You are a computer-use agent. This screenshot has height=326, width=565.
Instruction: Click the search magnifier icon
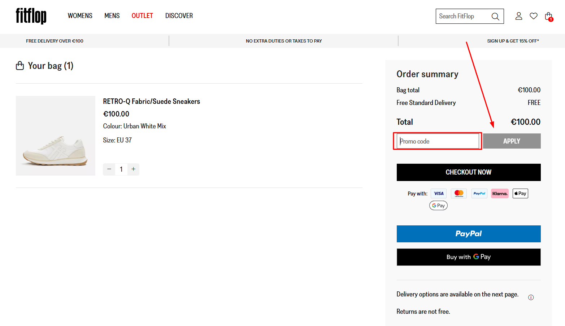coord(495,16)
